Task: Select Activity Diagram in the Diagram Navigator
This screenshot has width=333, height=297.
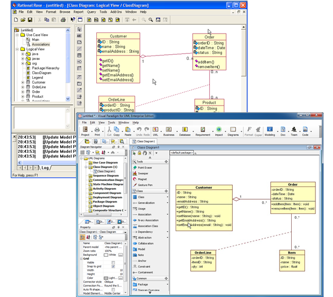Action: 104,189
